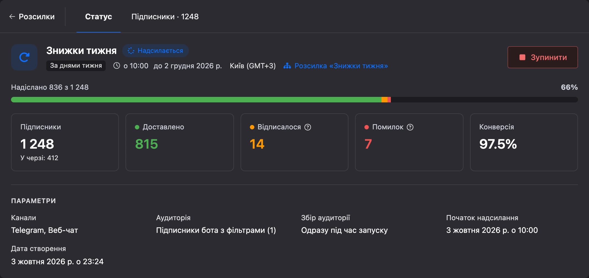Image resolution: width=589 pixels, height=278 pixels.
Task: Click the help icon next to Помилок
Action: tap(410, 127)
